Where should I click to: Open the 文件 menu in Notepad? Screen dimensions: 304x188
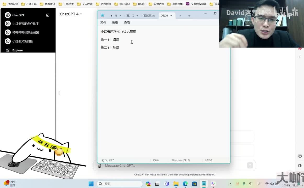pyautogui.click(x=103, y=22)
